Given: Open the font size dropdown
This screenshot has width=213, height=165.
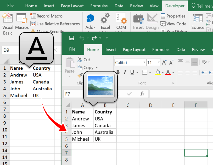Looking at the screenshot, I should [x=153, y=62].
